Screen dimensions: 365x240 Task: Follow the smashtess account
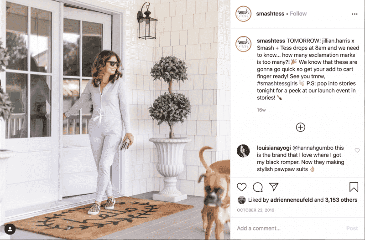click(x=298, y=14)
